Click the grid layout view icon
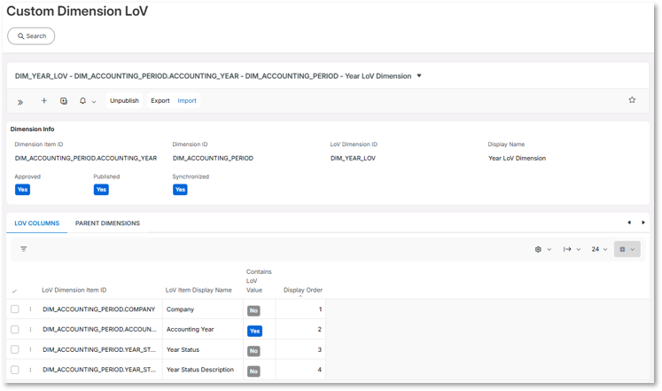The width and height of the screenshot is (662, 391). (622, 249)
